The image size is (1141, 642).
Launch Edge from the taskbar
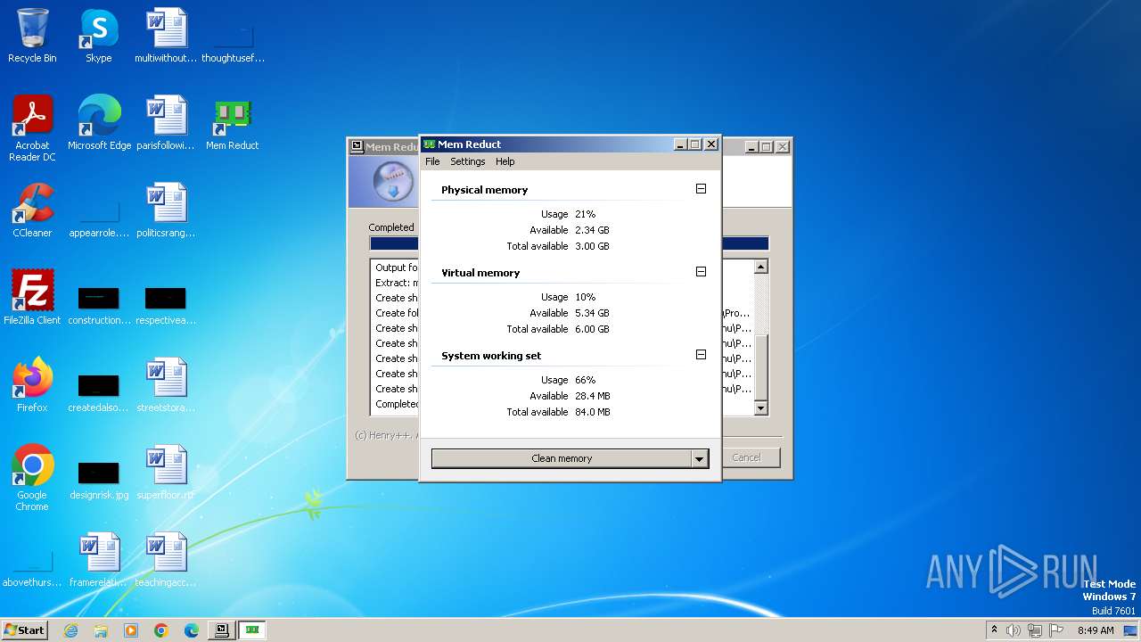(192, 630)
